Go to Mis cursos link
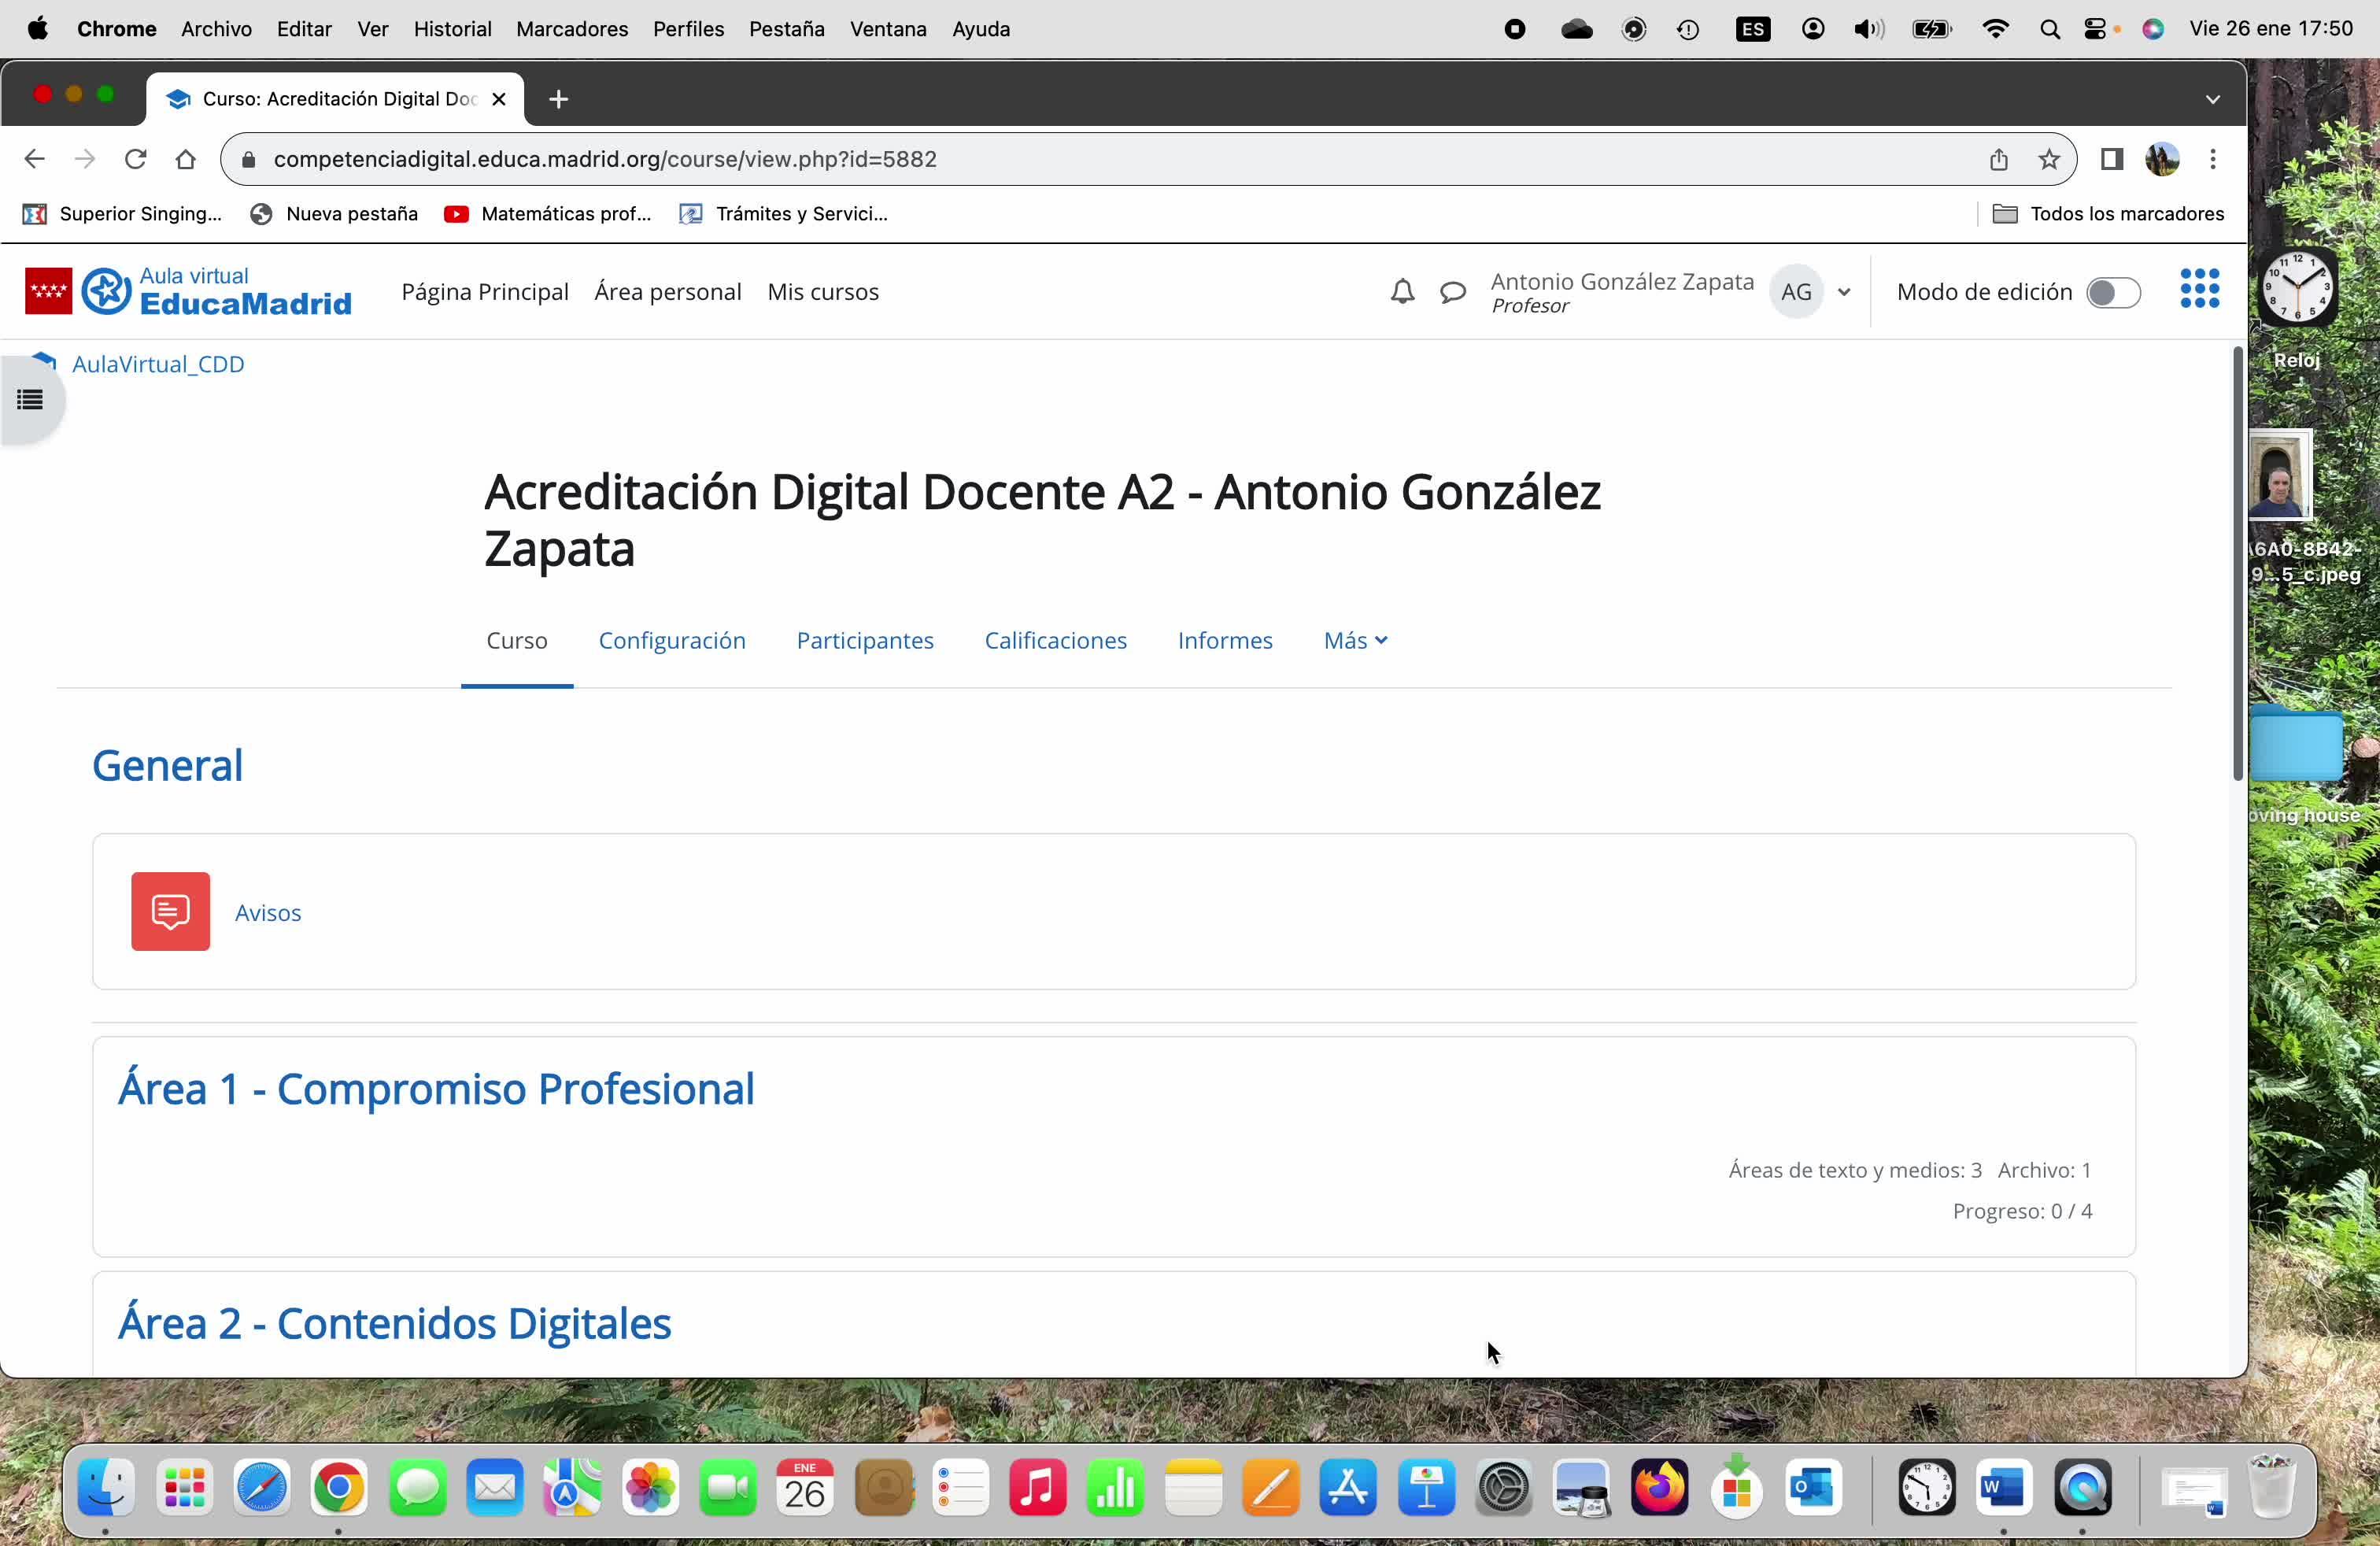This screenshot has width=2380, height=1546. tap(822, 292)
